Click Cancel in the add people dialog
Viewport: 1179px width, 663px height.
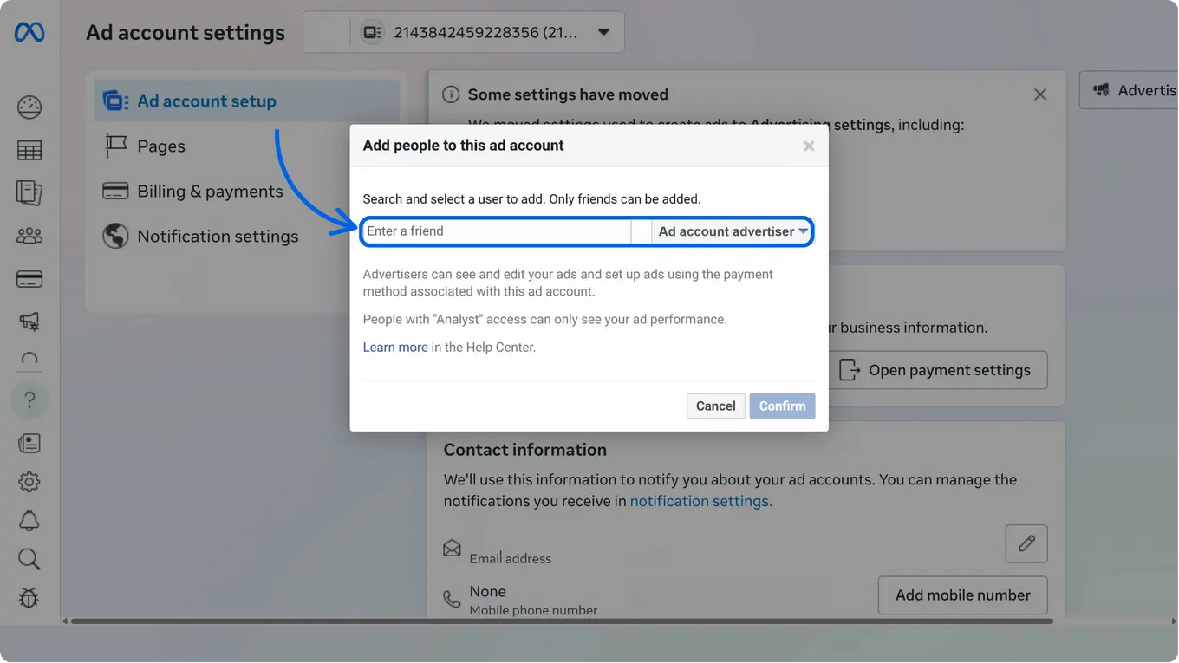(715, 406)
